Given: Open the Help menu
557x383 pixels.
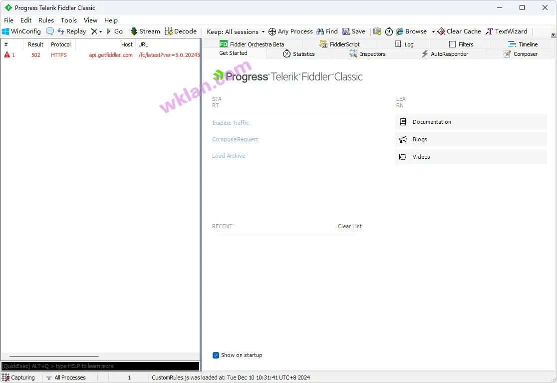Looking at the screenshot, I should [111, 20].
